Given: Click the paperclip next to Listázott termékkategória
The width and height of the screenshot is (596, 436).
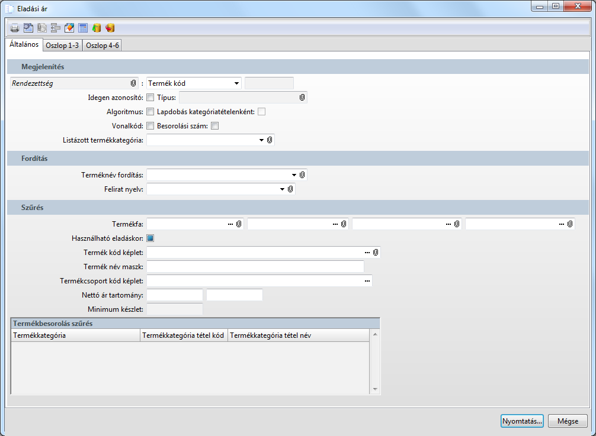Looking at the screenshot, I should pyautogui.click(x=270, y=140).
